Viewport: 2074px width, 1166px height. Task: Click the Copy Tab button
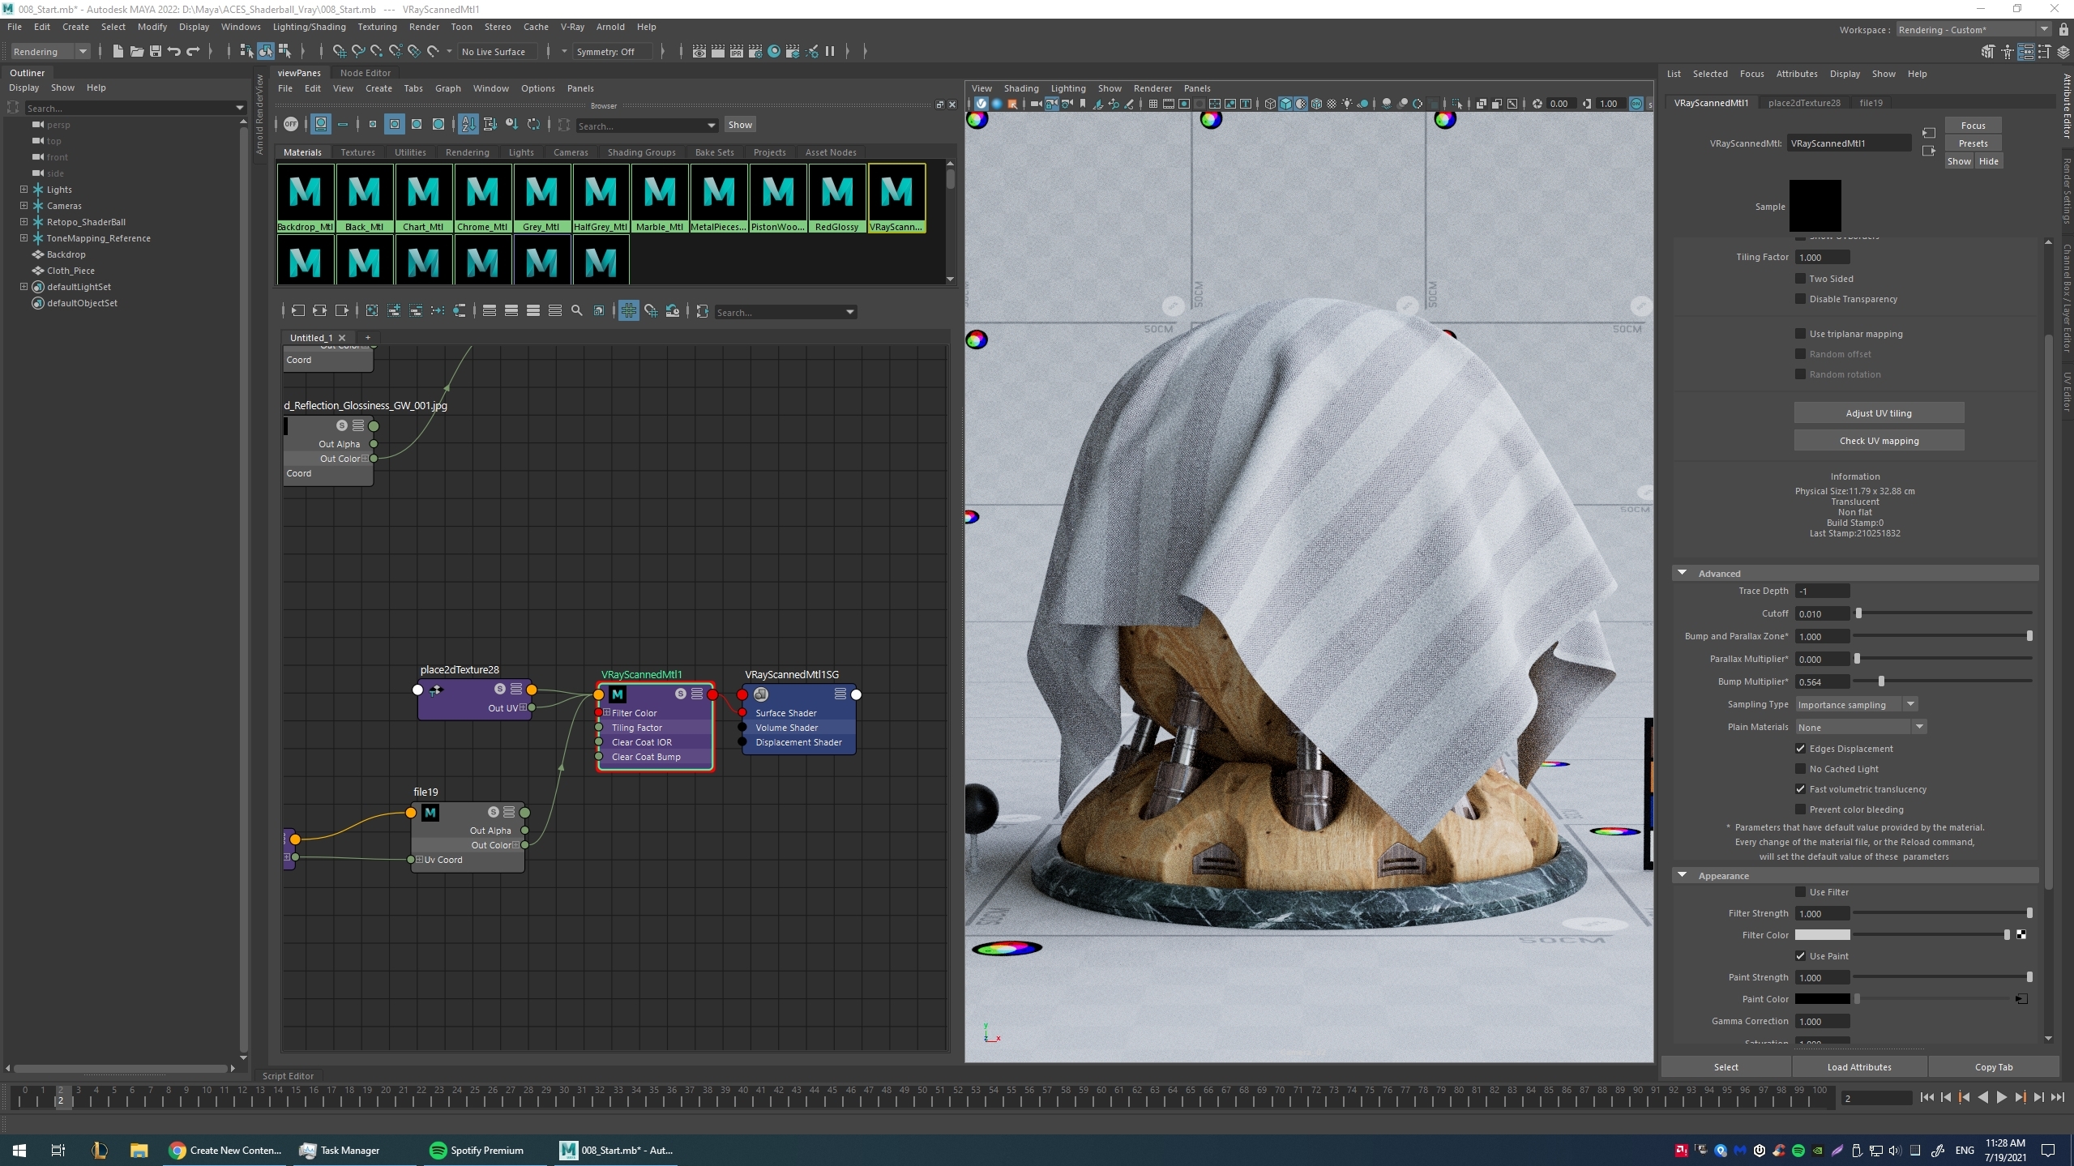[x=1993, y=1066]
